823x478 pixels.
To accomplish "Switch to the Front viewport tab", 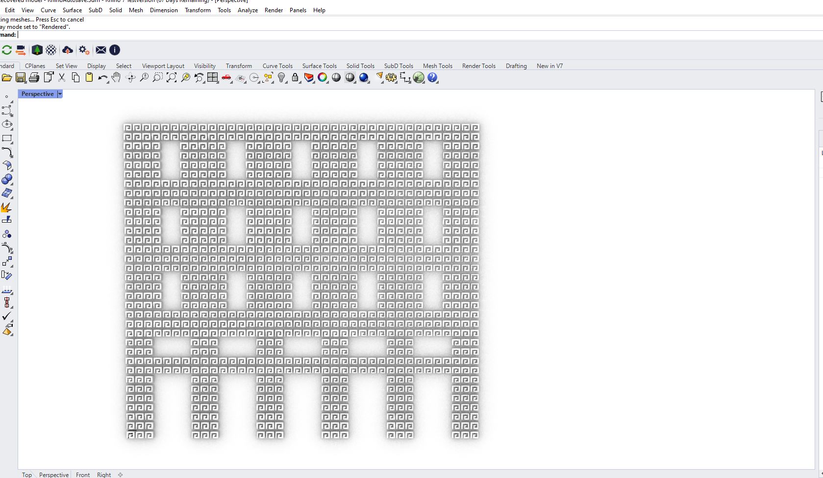I will [83, 475].
